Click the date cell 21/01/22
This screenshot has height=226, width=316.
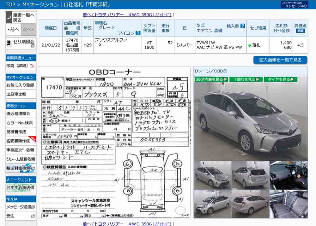[51, 45]
